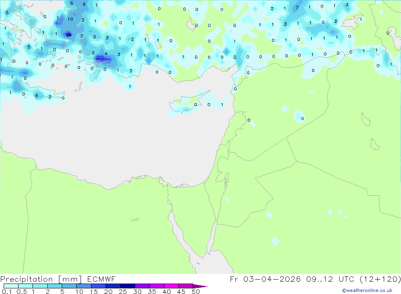The height and width of the screenshot is (294, 401).
Task: Select the '10' precipitation value on map
Action: [x=70, y=19]
